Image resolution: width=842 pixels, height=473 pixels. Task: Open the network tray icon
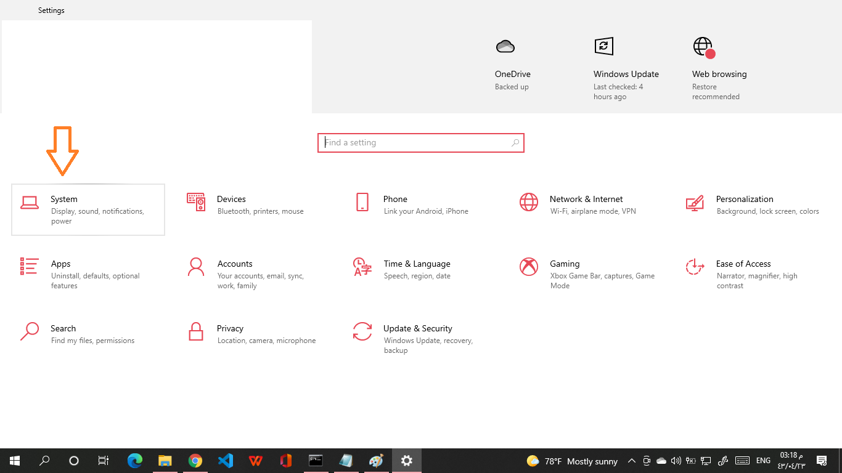(x=706, y=461)
